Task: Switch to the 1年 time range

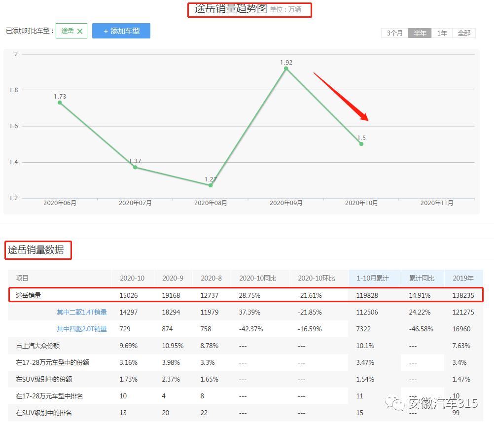Action: pos(442,33)
